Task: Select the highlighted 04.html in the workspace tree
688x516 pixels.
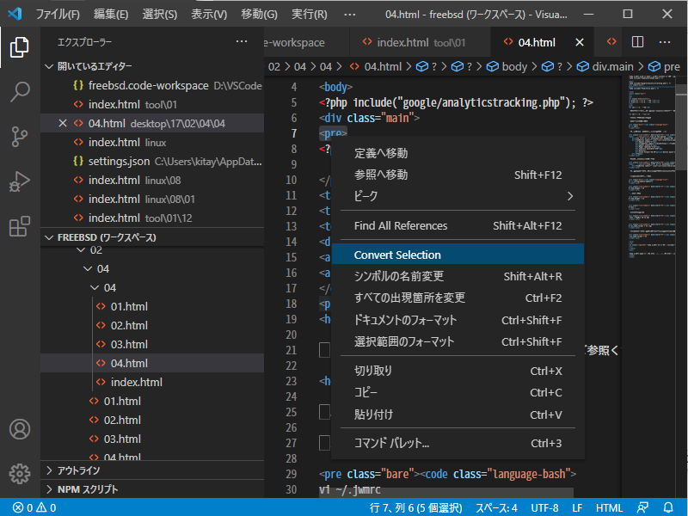Action: (152, 363)
